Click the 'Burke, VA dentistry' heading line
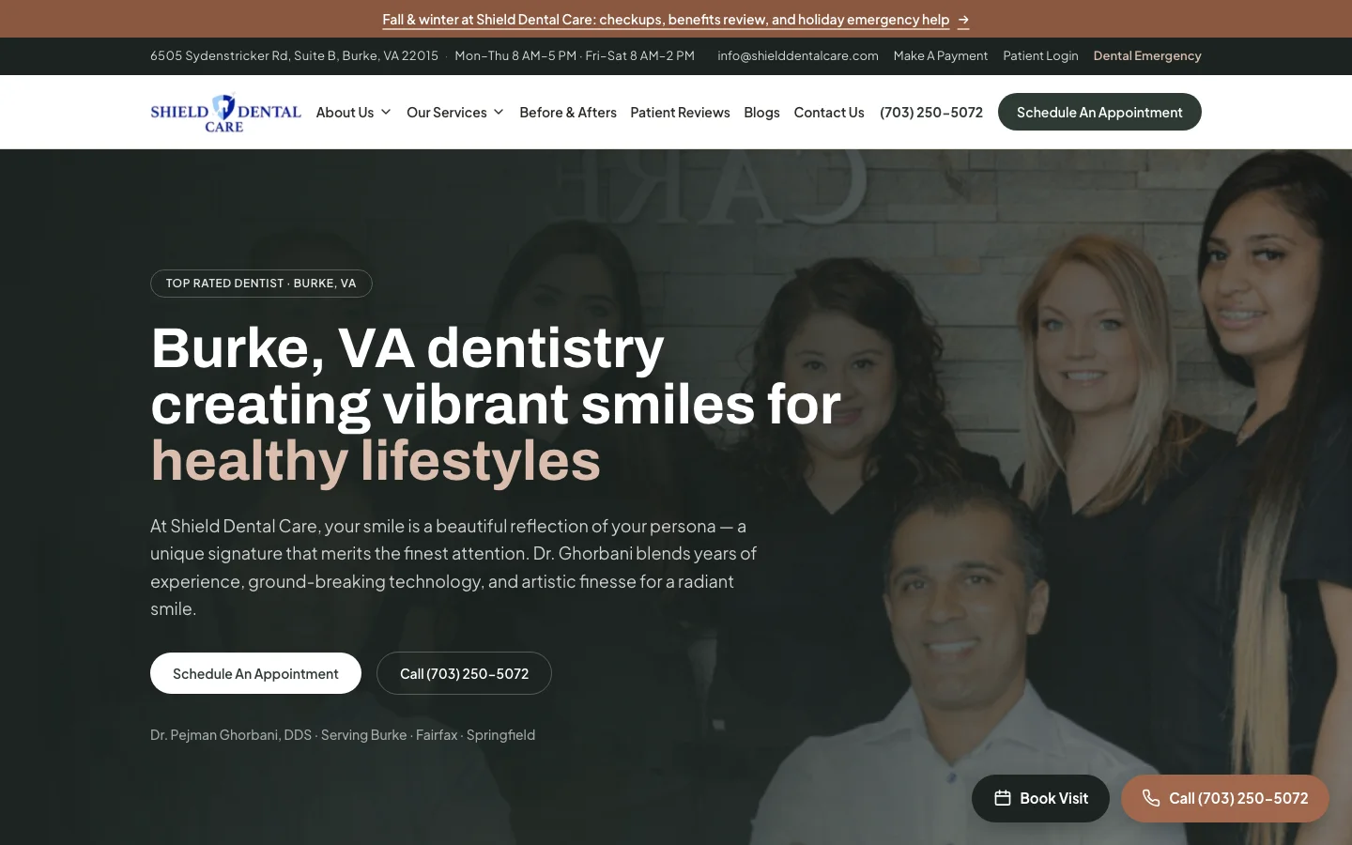 coord(407,347)
